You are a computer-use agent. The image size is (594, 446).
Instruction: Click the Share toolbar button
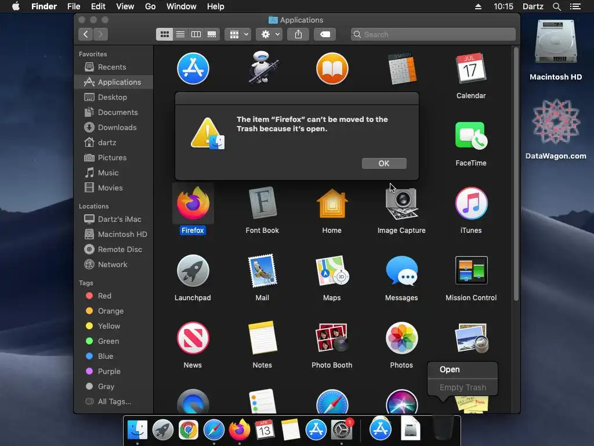[x=298, y=34]
